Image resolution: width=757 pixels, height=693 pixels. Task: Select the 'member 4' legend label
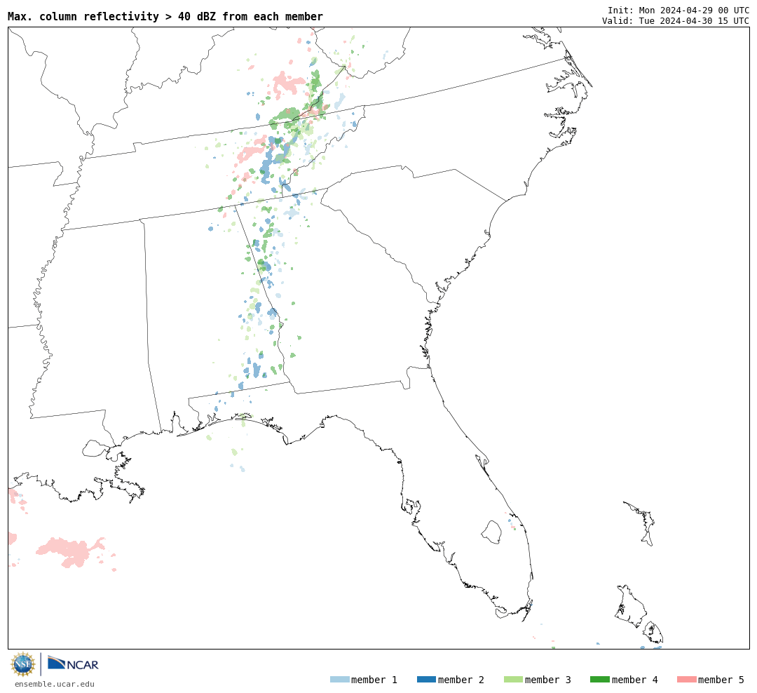[x=634, y=680]
